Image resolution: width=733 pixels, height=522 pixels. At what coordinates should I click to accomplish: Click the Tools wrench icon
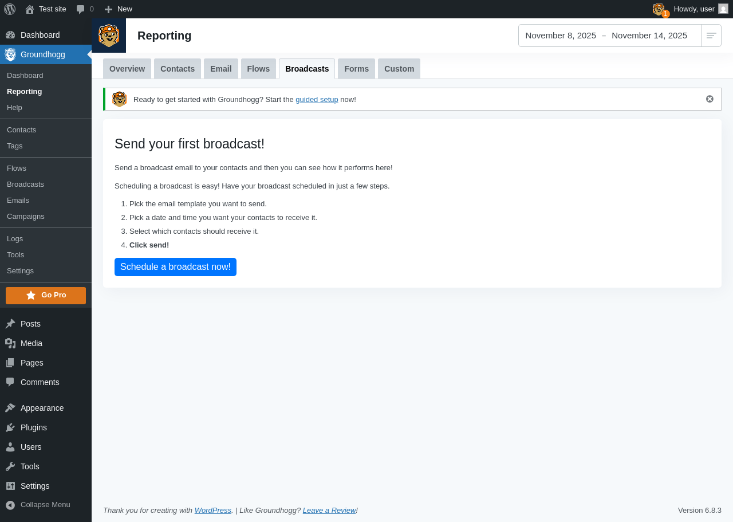point(10,466)
